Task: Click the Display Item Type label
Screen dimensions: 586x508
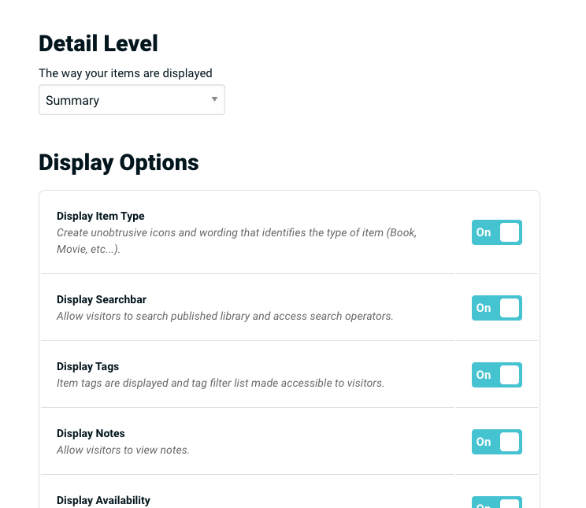Action: pos(101,216)
